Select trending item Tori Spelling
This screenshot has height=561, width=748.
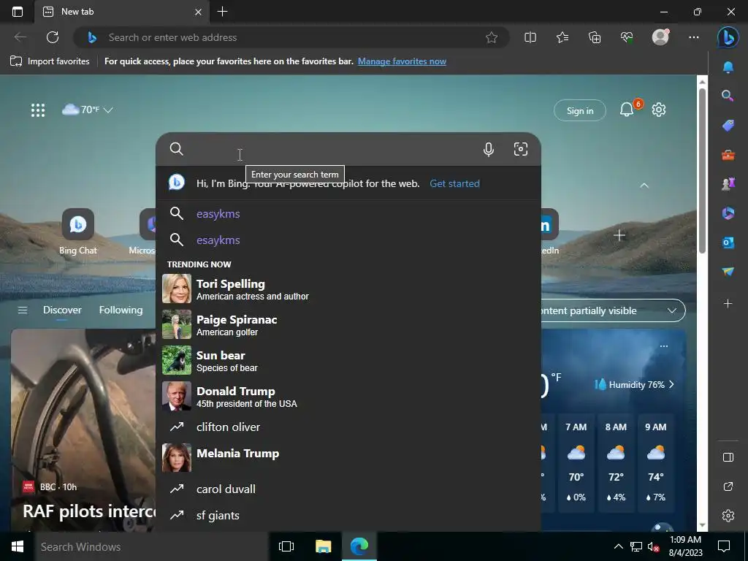348,289
